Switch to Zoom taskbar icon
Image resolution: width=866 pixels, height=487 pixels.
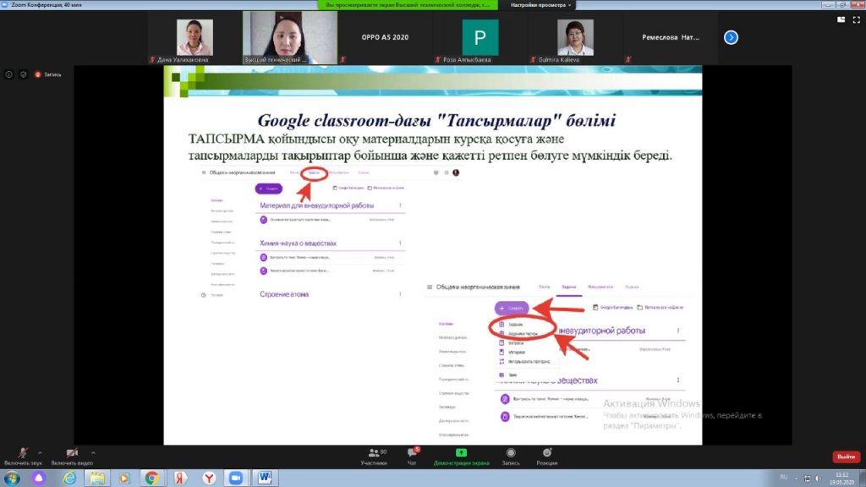236,478
